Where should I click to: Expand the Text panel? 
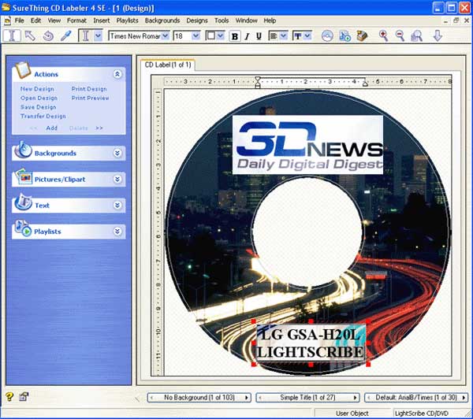pyautogui.click(x=117, y=206)
